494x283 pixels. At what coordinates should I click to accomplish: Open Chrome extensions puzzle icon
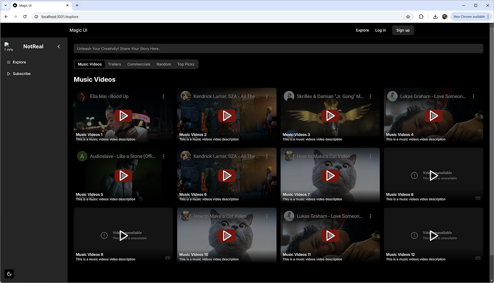tap(421, 17)
